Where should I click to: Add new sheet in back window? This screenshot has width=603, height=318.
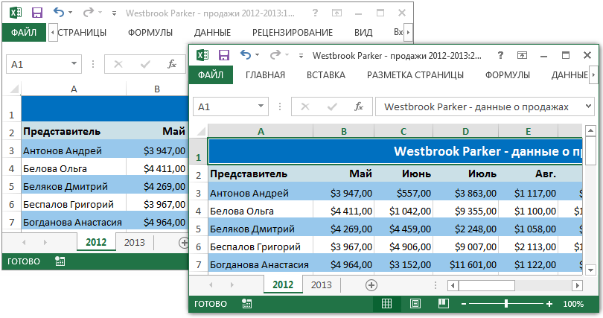point(184,243)
